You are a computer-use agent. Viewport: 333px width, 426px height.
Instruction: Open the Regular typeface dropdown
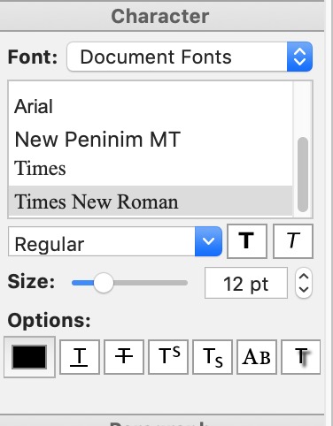(x=115, y=241)
